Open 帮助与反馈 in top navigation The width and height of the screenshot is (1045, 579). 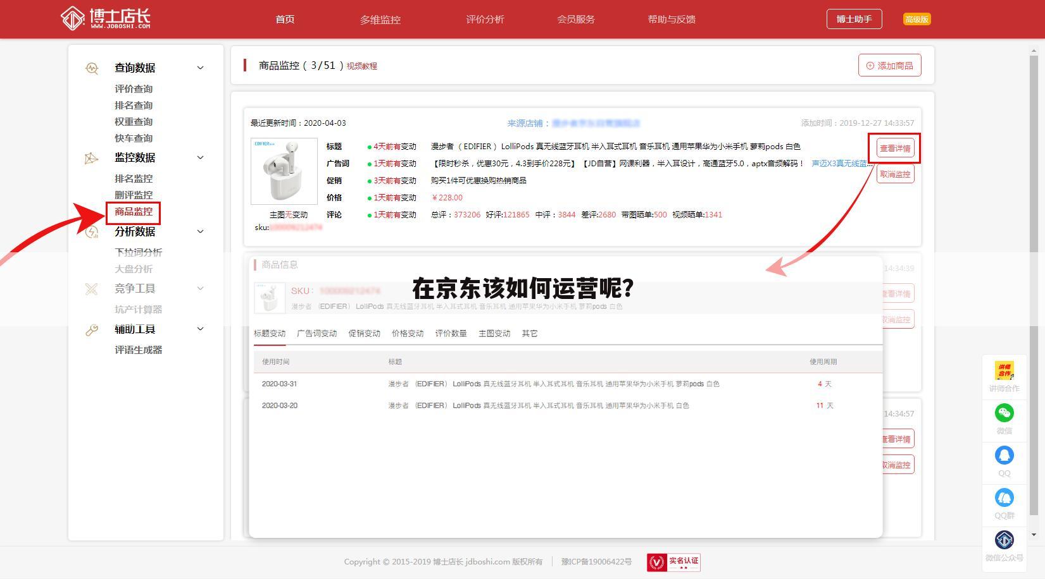(x=672, y=19)
